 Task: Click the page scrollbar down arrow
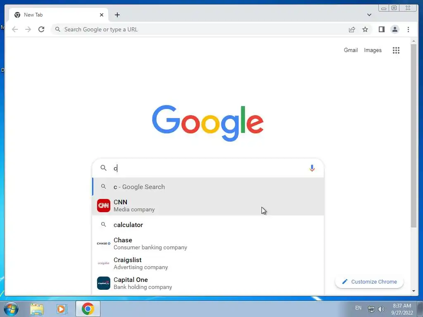tap(413, 291)
